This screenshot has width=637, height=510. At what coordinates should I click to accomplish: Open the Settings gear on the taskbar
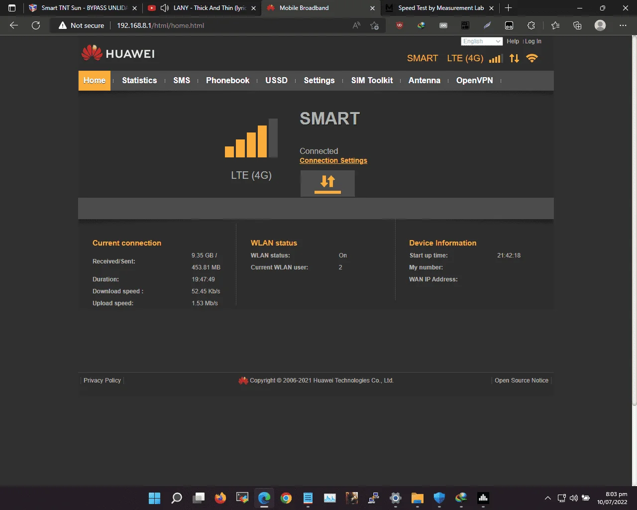[396, 498]
